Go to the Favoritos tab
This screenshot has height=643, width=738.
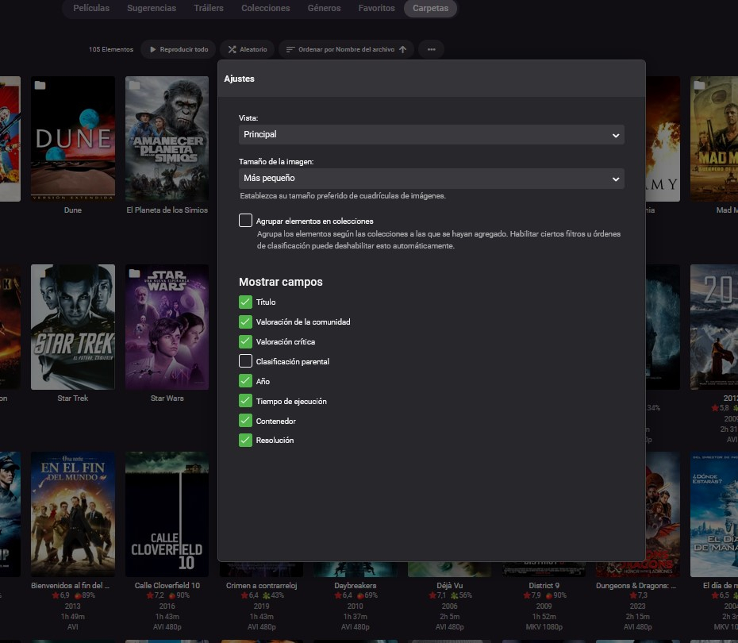tap(376, 8)
